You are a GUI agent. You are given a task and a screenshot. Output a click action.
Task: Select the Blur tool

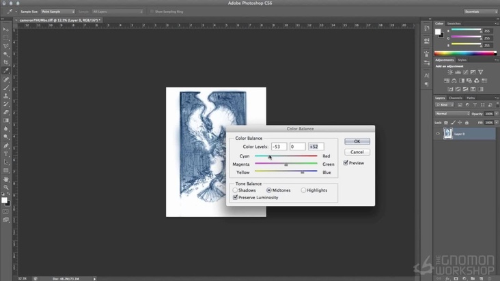5,129
